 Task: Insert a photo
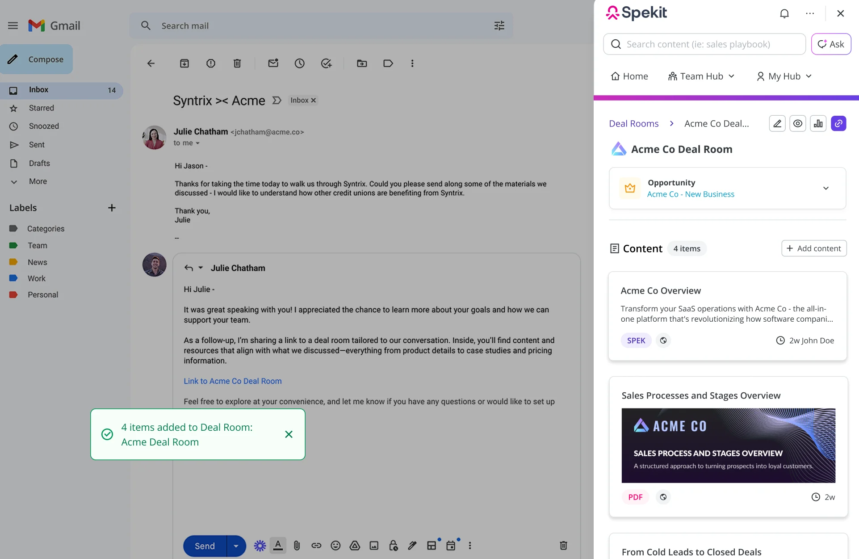(x=374, y=546)
